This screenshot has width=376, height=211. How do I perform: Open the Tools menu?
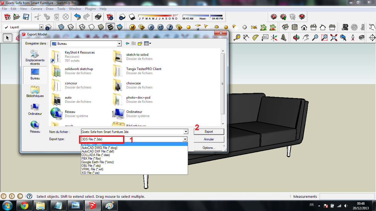point(61,9)
